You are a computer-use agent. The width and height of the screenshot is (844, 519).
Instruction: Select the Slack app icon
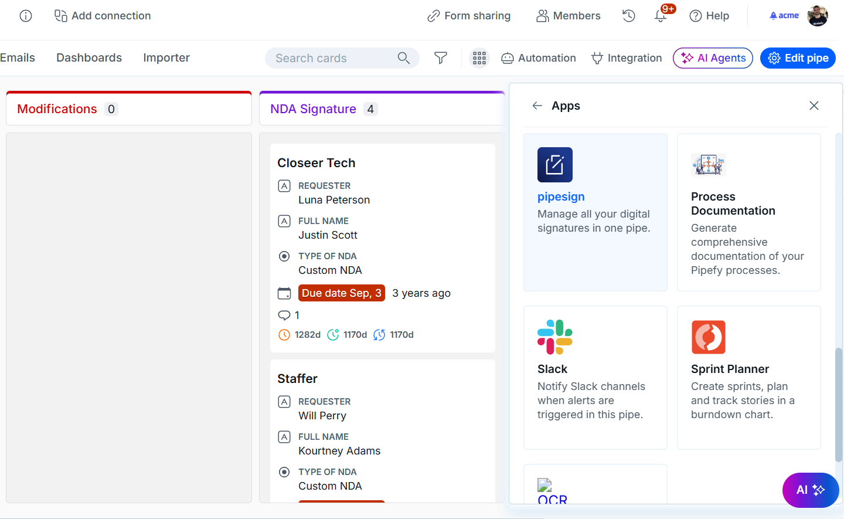click(554, 337)
